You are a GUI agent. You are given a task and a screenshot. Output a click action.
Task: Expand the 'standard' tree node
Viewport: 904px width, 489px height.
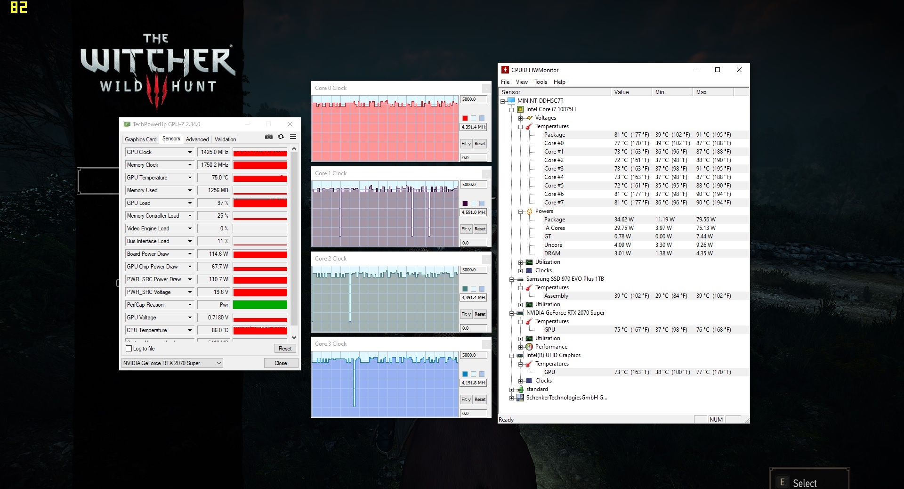click(x=512, y=390)
